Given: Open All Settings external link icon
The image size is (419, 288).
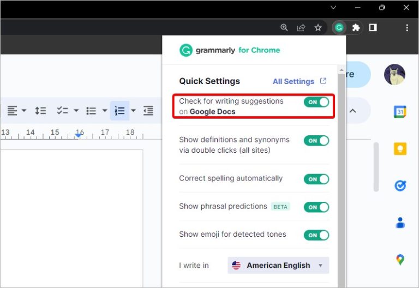Looking at the screenshot, I should 323,81.
